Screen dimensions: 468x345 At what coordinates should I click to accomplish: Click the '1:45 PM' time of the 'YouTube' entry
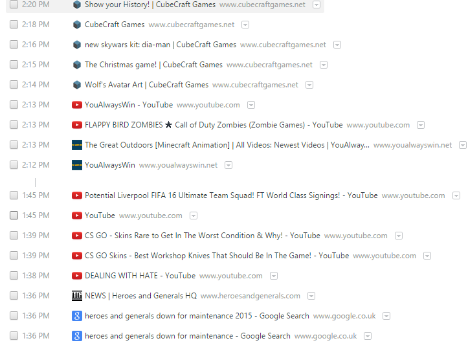(x=36, y=216)
